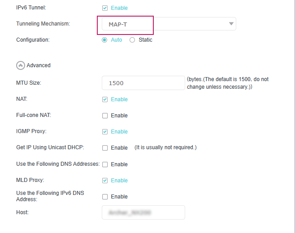Enable the Full-cone NAT checkbox

[x=105, y=116]
